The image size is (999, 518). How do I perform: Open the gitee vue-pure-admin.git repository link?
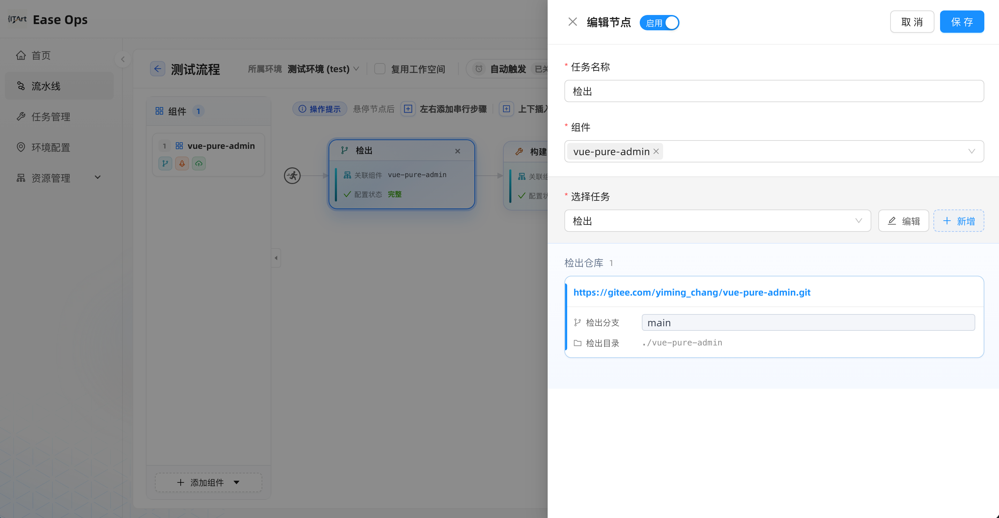click(691, 292)
